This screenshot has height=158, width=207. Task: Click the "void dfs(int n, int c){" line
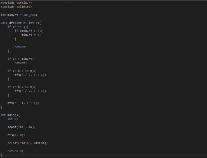coord(21,23)
